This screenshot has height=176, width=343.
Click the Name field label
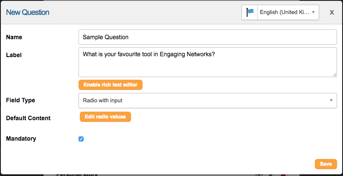[x=14, y=37]
